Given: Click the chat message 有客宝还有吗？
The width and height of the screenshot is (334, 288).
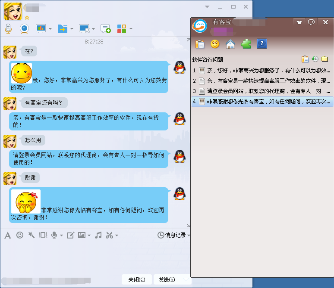Looking at the screenshot, I should pyautogui.click(x=44, y=102).
